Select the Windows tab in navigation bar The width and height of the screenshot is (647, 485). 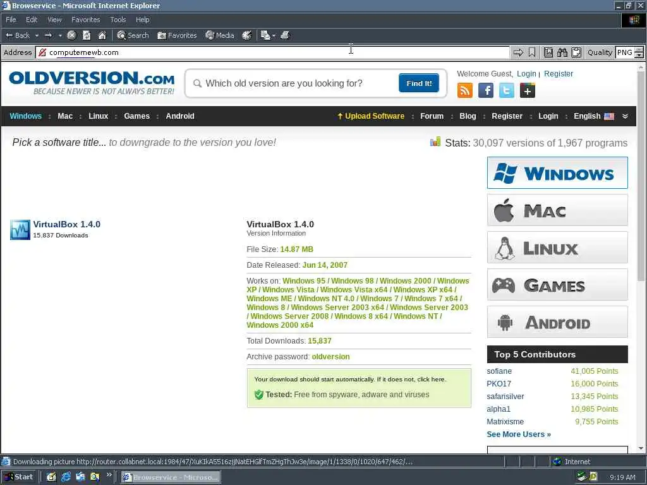click(25, 116)
